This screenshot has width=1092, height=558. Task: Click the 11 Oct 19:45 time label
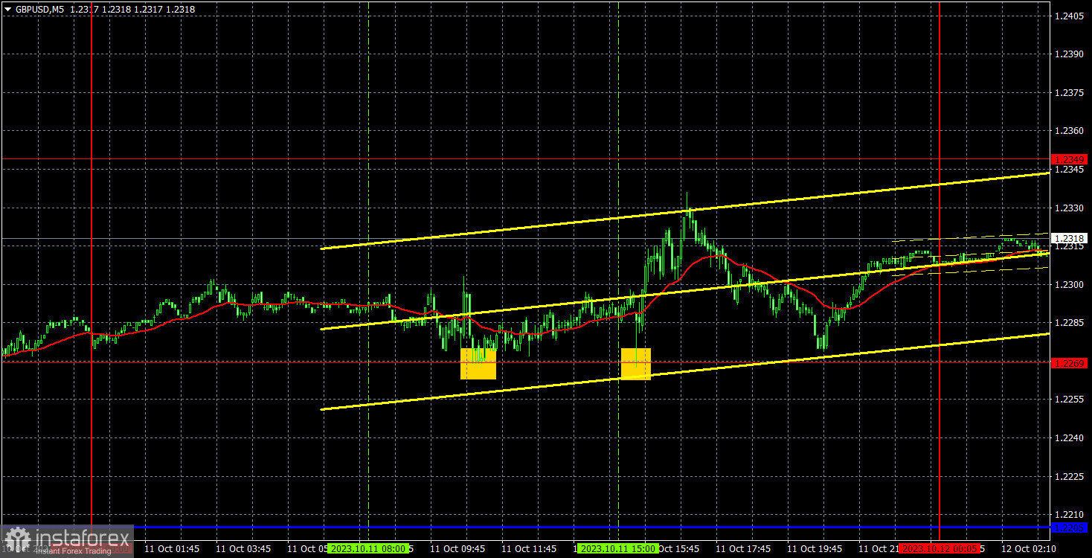[815, 548]
